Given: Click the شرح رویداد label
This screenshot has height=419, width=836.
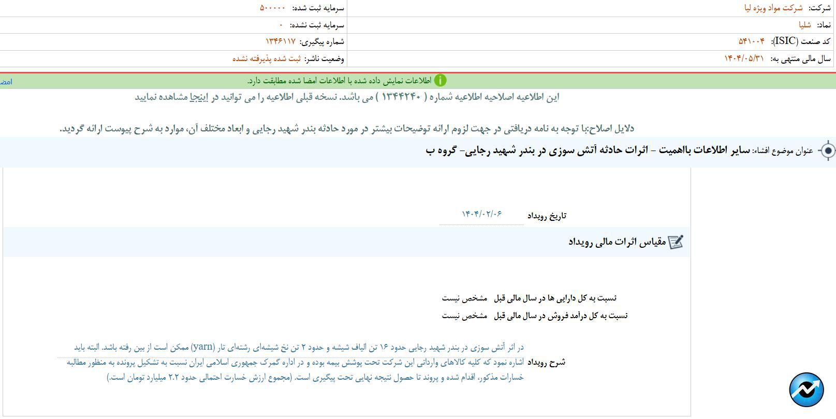Looking at the screenshot, I should (547, 363).
